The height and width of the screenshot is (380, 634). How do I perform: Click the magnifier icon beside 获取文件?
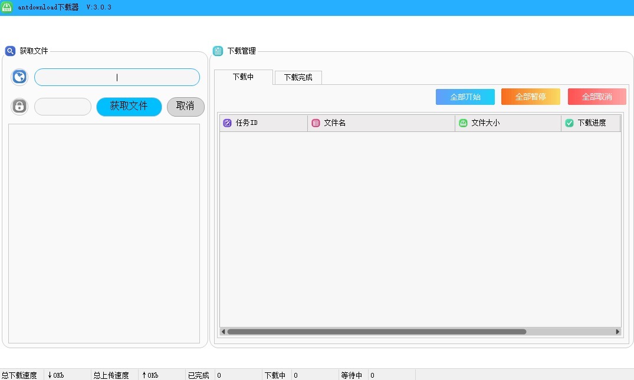point(10,51)
